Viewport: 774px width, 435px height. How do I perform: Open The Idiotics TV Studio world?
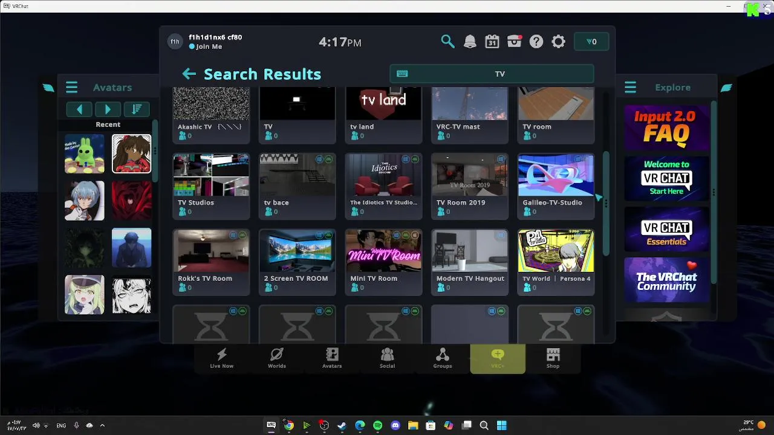coord(383,186)
